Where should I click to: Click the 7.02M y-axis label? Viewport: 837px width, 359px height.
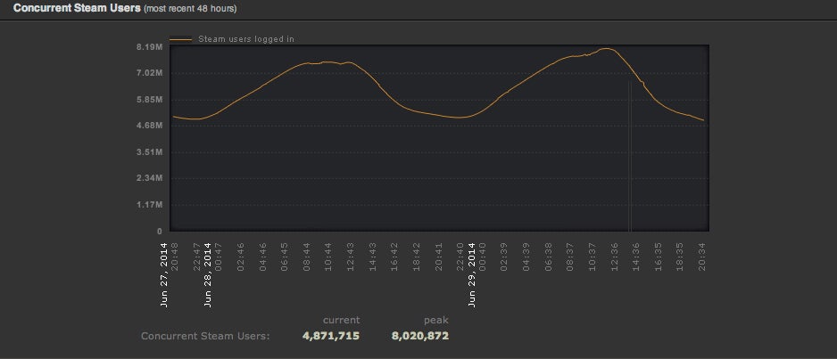[x=149, y=73]
